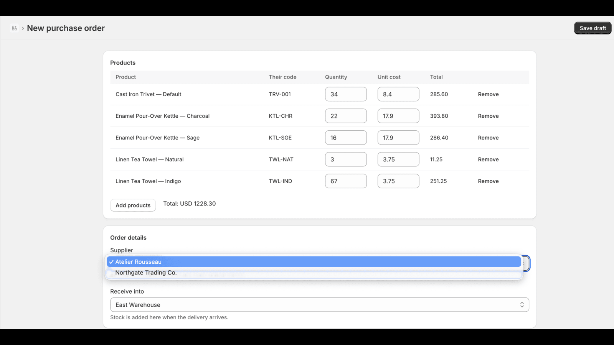Click the Order details section heading

coord(128,238)
